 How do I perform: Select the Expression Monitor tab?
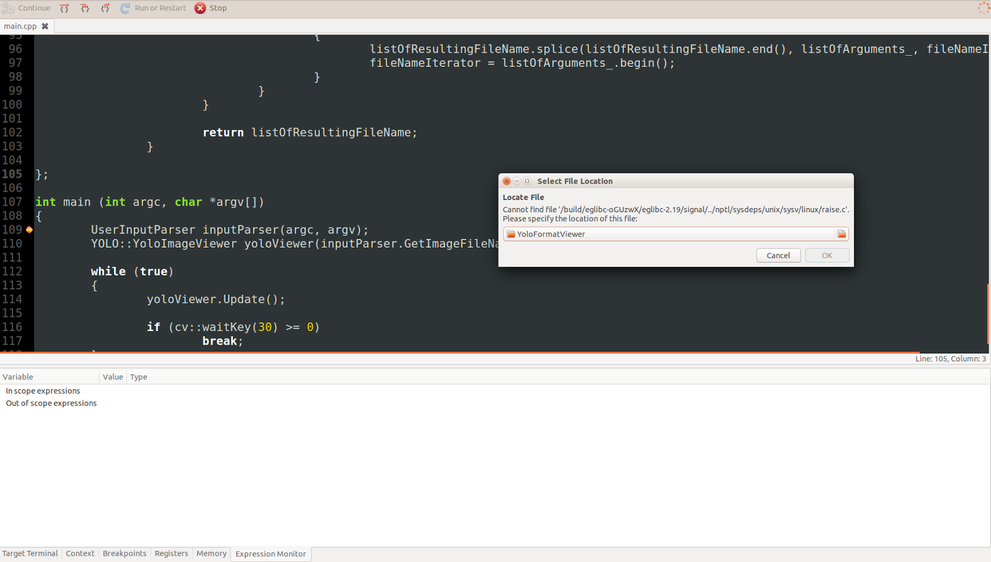coord(271,554)
